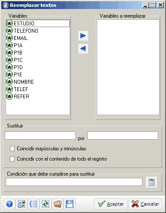Screen dimensions: 166x213
Task: Open the calculator condition builder icon
Action: point(151,182)
